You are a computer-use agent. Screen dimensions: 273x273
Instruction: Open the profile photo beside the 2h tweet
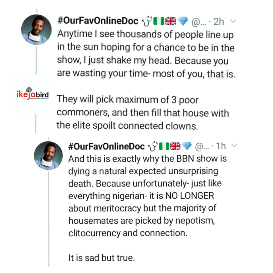(36, 29)
